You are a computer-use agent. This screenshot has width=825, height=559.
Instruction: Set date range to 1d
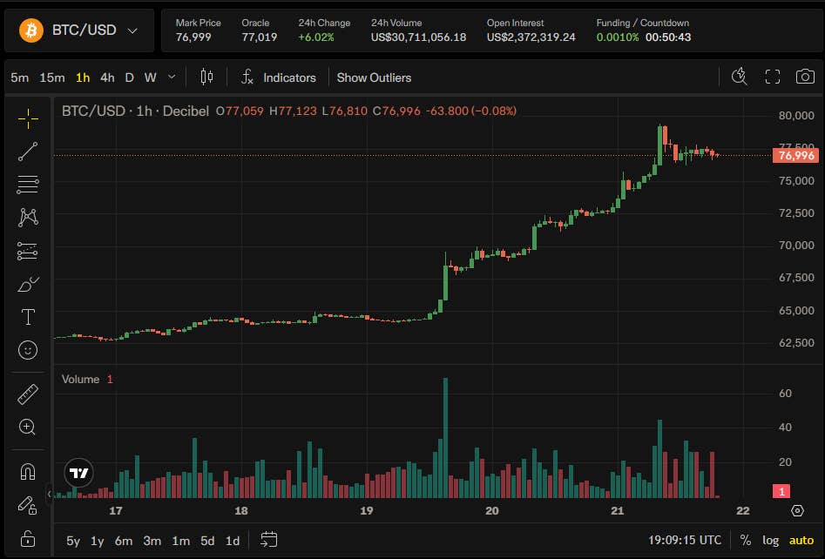[x=233, y=541]
